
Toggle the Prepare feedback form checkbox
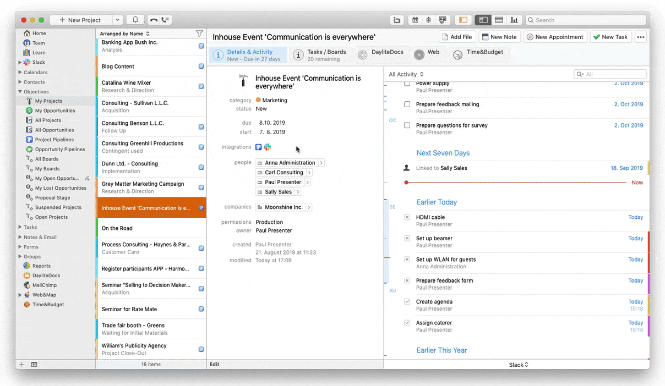407,280
